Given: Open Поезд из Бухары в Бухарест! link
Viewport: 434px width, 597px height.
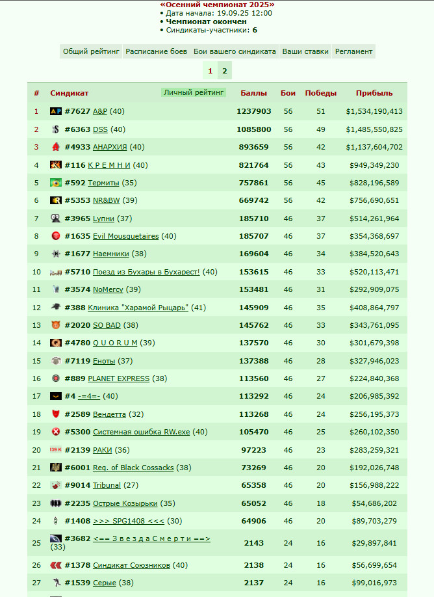Looking at the screenshot, I should coord(146,272).
